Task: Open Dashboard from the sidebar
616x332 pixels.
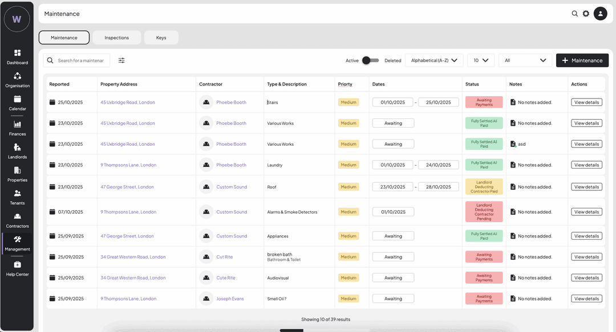Action: point(17,56)
